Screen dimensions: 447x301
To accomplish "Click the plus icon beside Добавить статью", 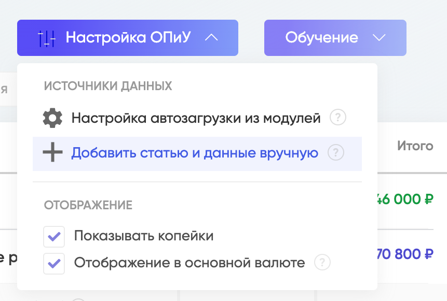I will point(52,152).
